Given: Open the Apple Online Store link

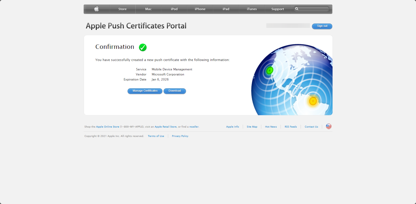Looking at the screenshot, I should [x=108, y=126].
